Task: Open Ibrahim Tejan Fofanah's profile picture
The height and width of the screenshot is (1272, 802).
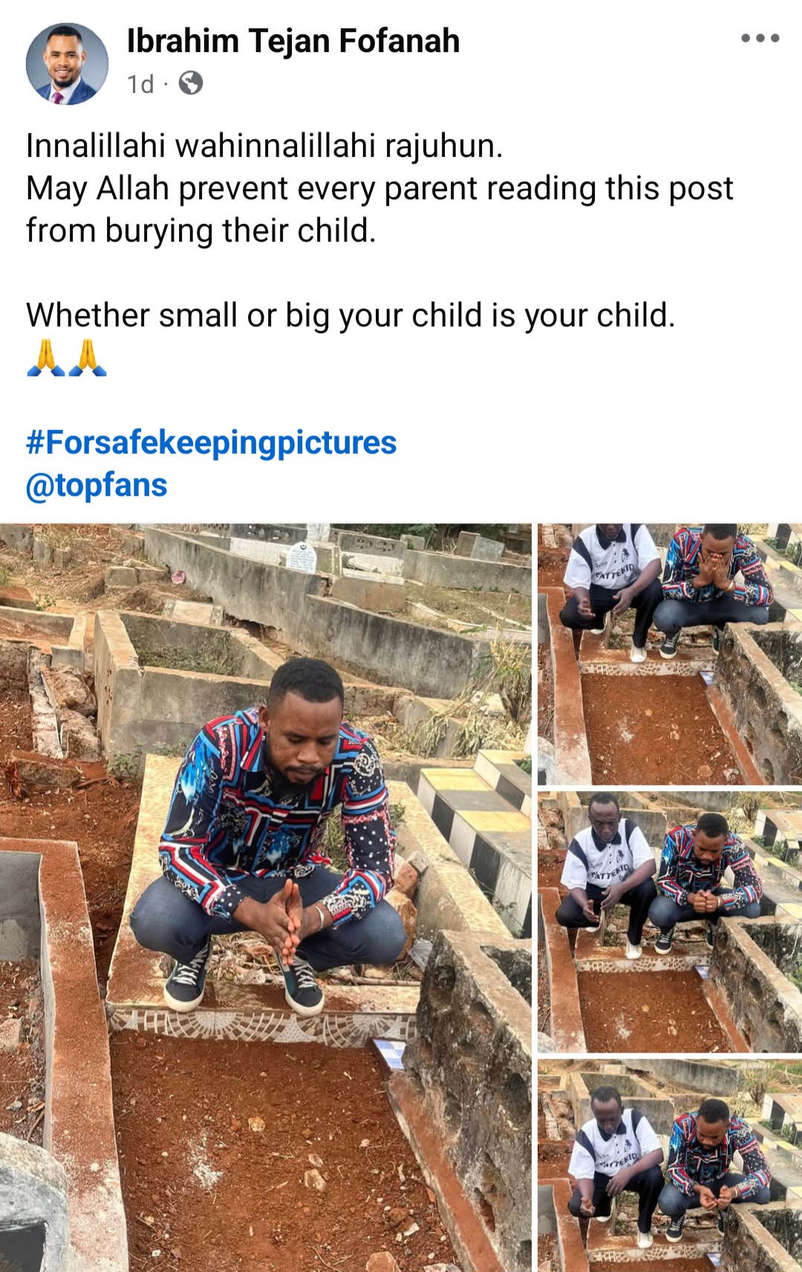Action: [67, 63]
